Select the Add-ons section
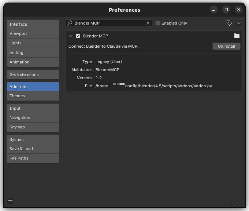 click(x=33, y=87)
